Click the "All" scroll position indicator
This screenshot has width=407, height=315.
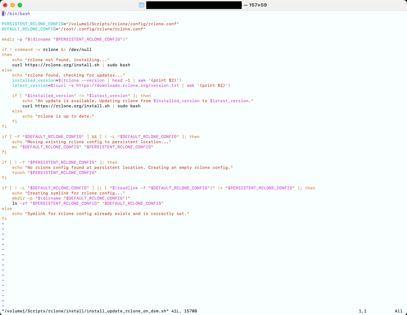point(399,311)
